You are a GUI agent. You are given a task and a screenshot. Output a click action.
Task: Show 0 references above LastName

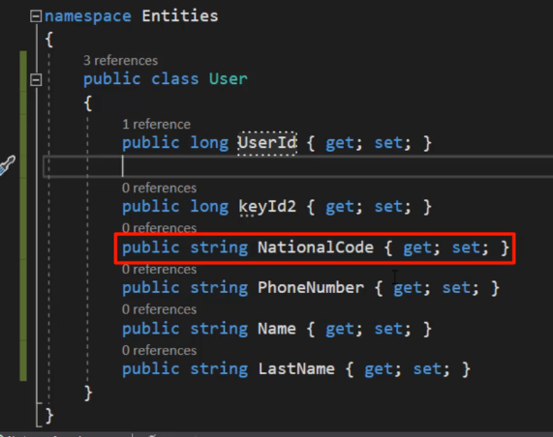pyautogui.click(x=159, y=350)
